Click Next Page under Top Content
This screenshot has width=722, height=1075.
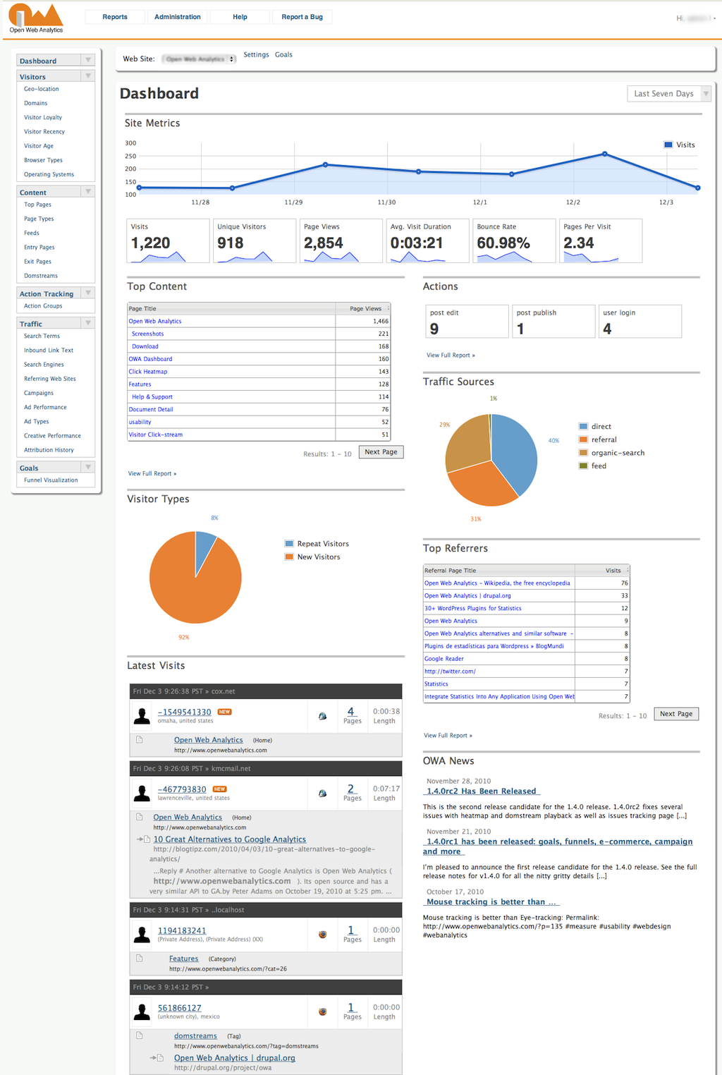pos(380,451)
